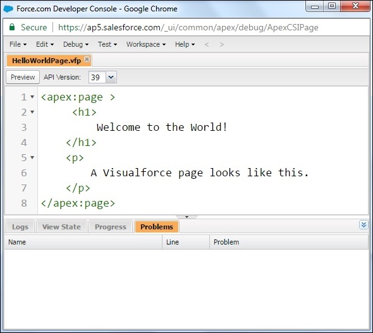373x333 pixels.
Task: Go forward with the right arrow
Action: click(x=221, y=44)
